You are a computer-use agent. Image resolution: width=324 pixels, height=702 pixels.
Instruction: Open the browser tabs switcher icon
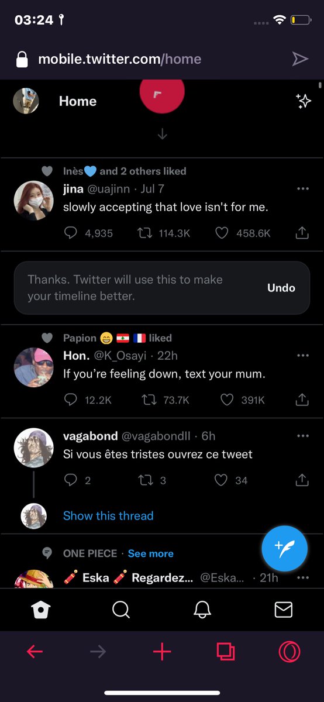225,652
